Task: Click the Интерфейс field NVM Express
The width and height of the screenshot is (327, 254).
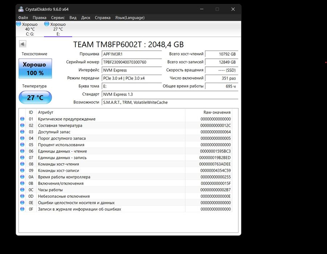Action: [x=132, y=70]
